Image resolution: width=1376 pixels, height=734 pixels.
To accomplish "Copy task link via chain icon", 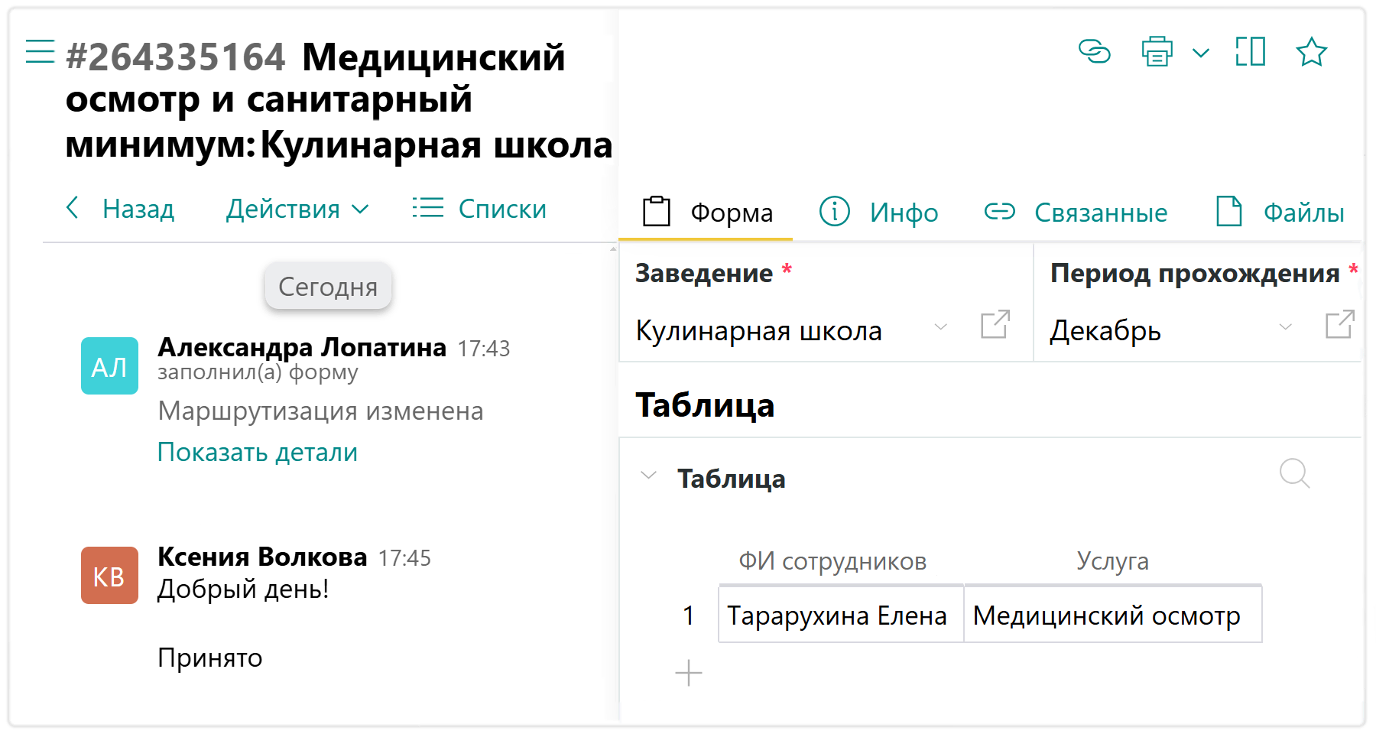I will [x=1094, y=52].
